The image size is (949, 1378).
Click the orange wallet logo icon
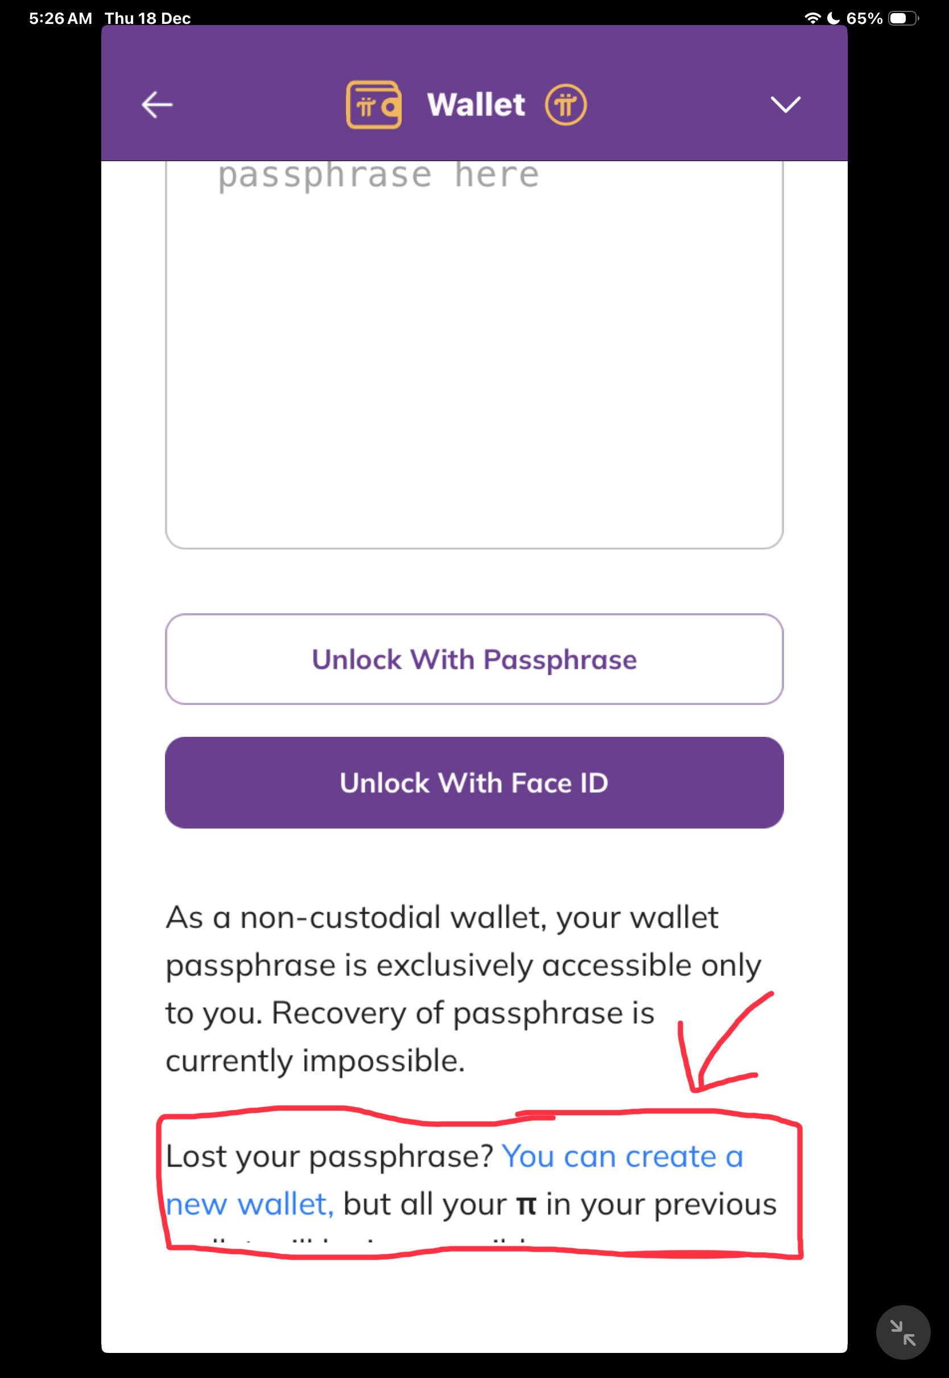tap(373, 105)
